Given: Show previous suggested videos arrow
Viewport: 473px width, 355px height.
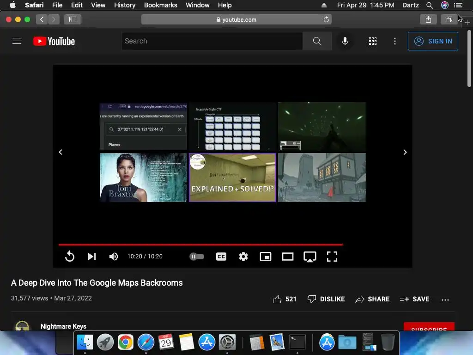Looking at the screenshot, I should point(61,152).
